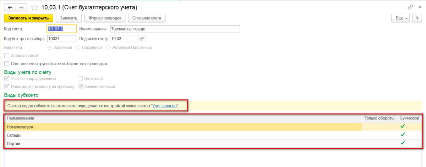The width and height of the screenshot is (426, 167).
Task: Add account 10.03.1 to favorites star
Action: point(34,7)
